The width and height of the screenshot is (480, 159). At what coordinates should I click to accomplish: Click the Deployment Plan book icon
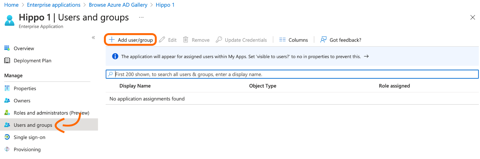(7, 60)
